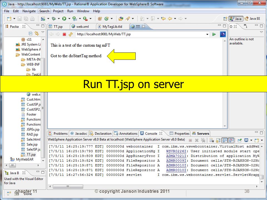Click Package Explorer horizontal scrollbar thumb
The image size is (267, 200).
[13, 165]
